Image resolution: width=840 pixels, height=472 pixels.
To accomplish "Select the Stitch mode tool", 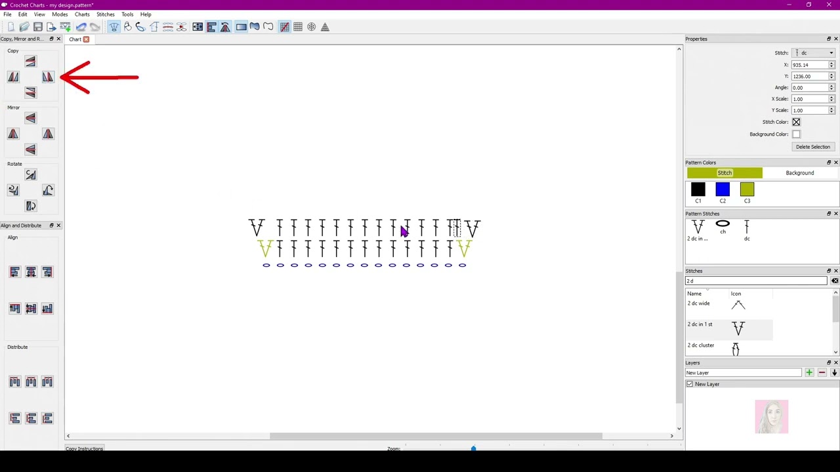I will pos(114,27).
